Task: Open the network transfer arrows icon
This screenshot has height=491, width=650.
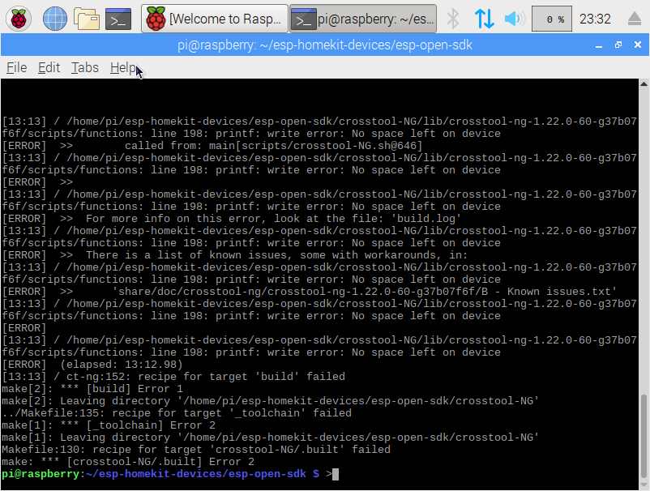Action: pyautogui.click(x=484, y=18)
